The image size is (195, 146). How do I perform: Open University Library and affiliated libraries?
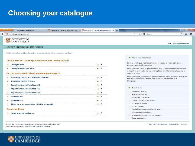[30, 77]
